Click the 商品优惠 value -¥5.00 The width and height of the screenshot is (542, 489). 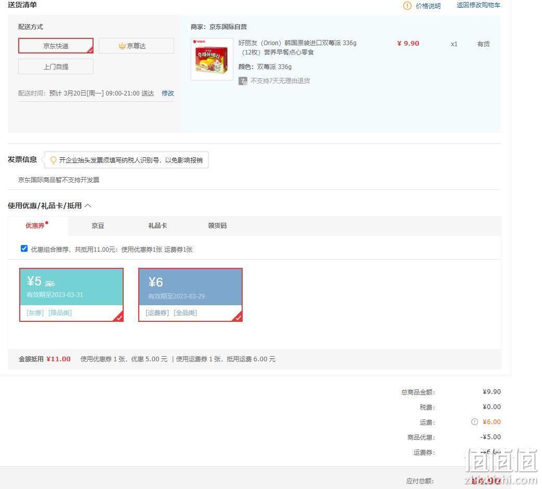[491, 437]
